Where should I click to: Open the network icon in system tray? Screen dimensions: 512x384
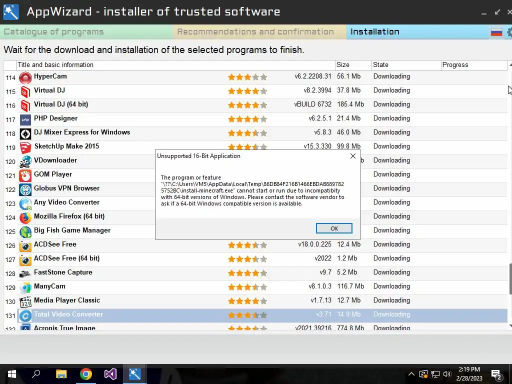(x=435, y=374)
